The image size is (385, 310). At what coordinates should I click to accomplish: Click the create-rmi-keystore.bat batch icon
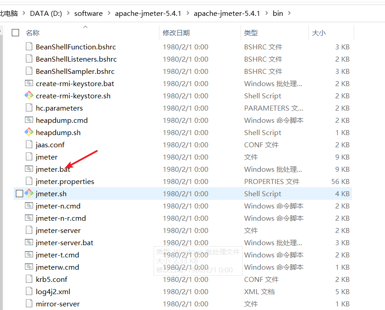click(x=29, y=83)
